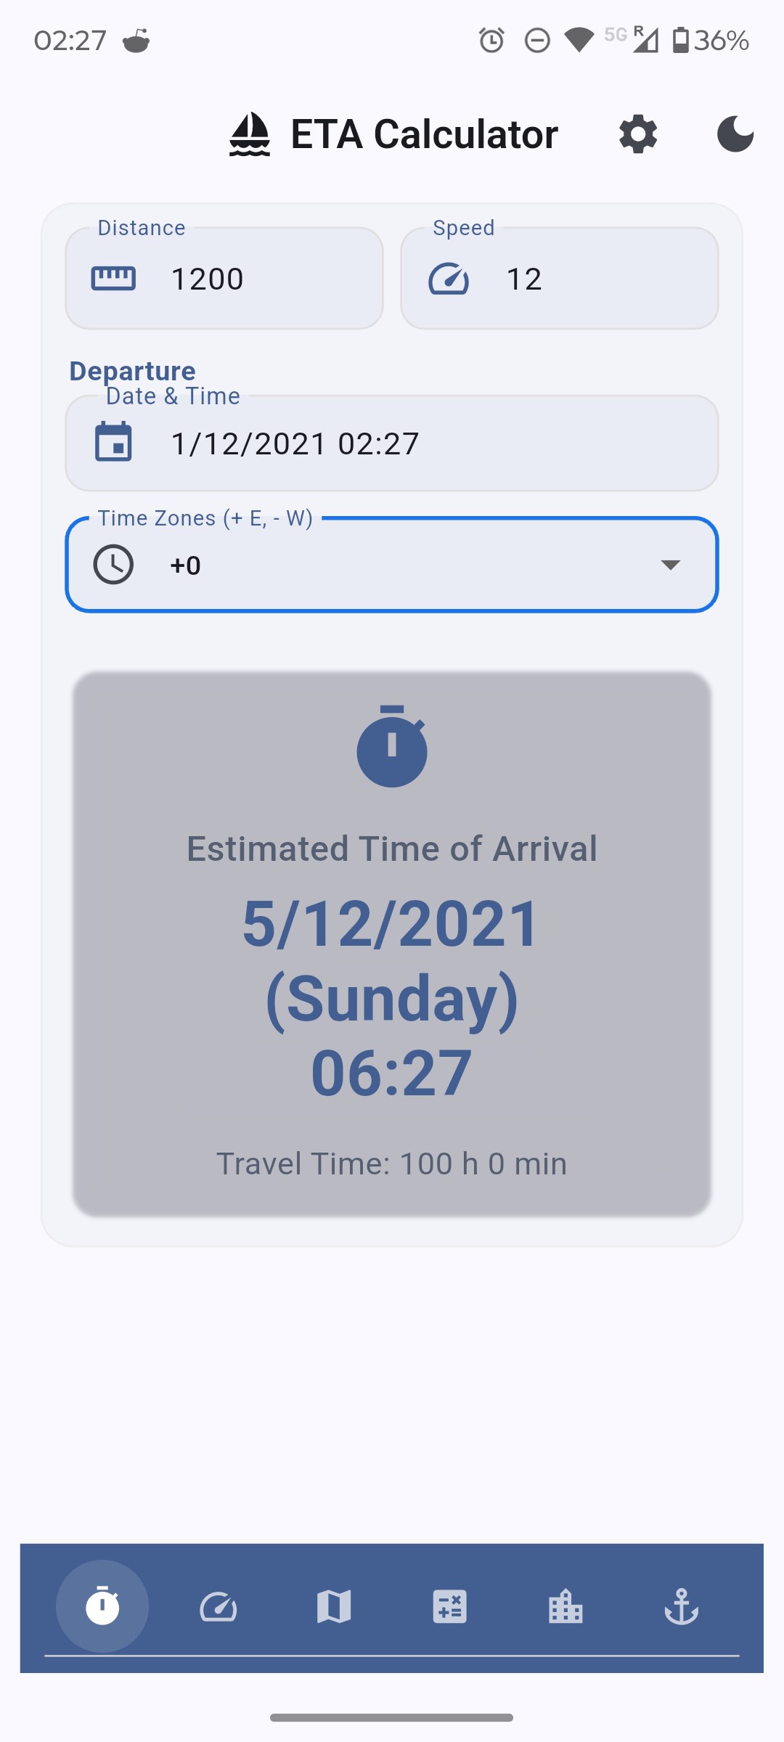The height and width of the screenshot is (1742, 784).
Task: Open the anchor tab in bottom bar
Action: (x=682, y=1606)
